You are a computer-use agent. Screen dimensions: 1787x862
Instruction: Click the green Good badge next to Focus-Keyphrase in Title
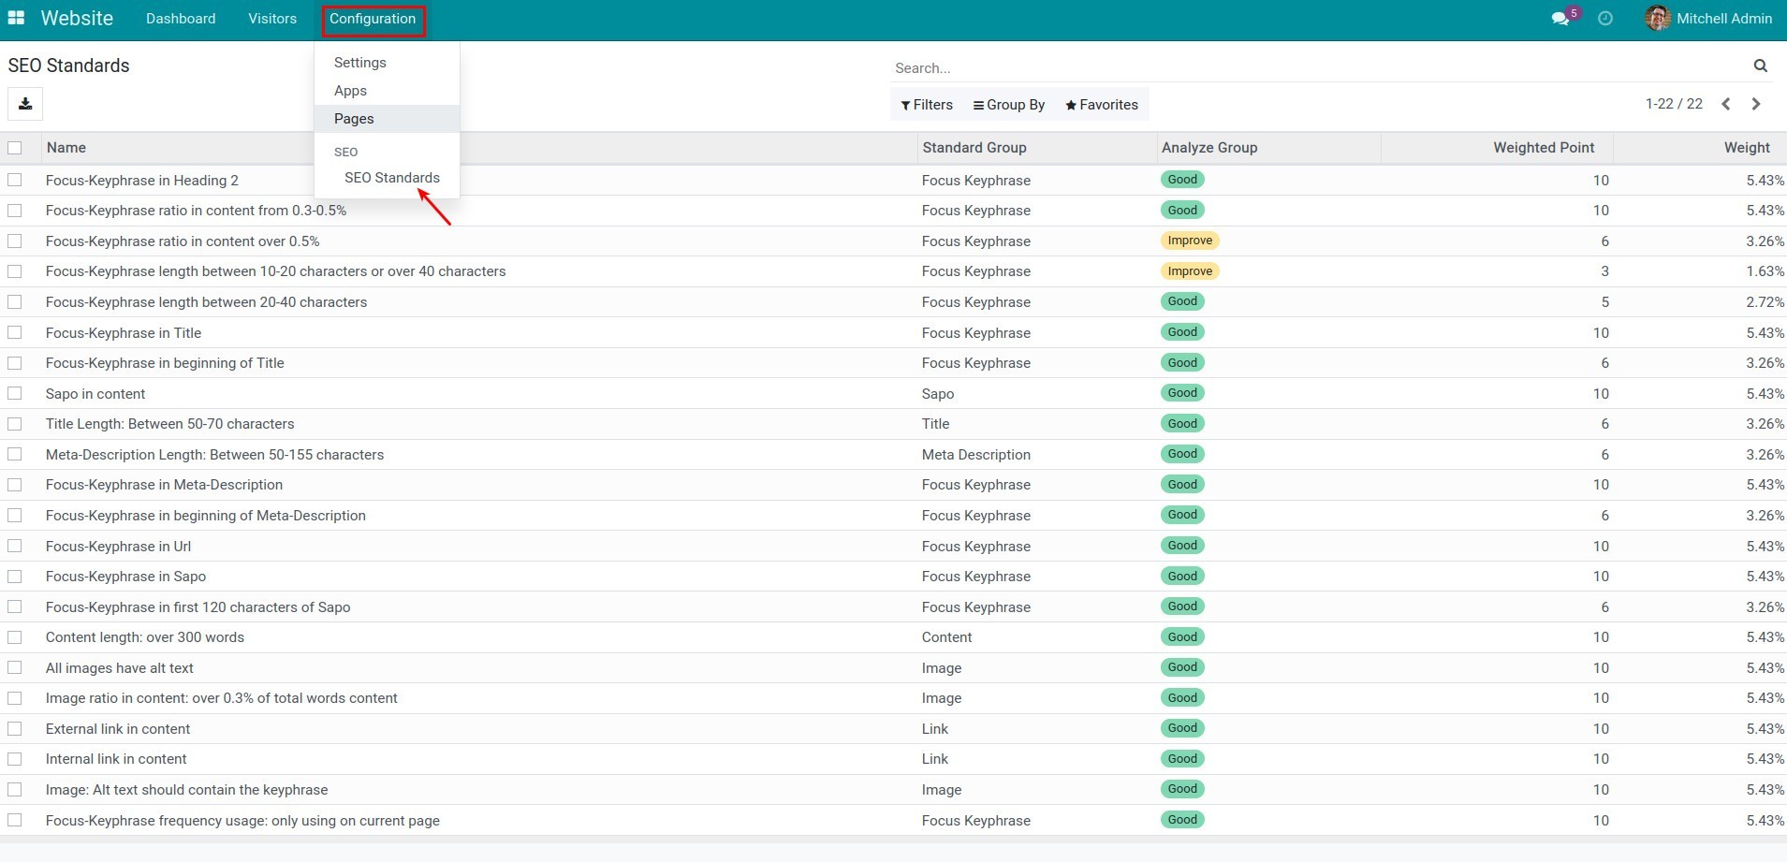(1182, 332)
